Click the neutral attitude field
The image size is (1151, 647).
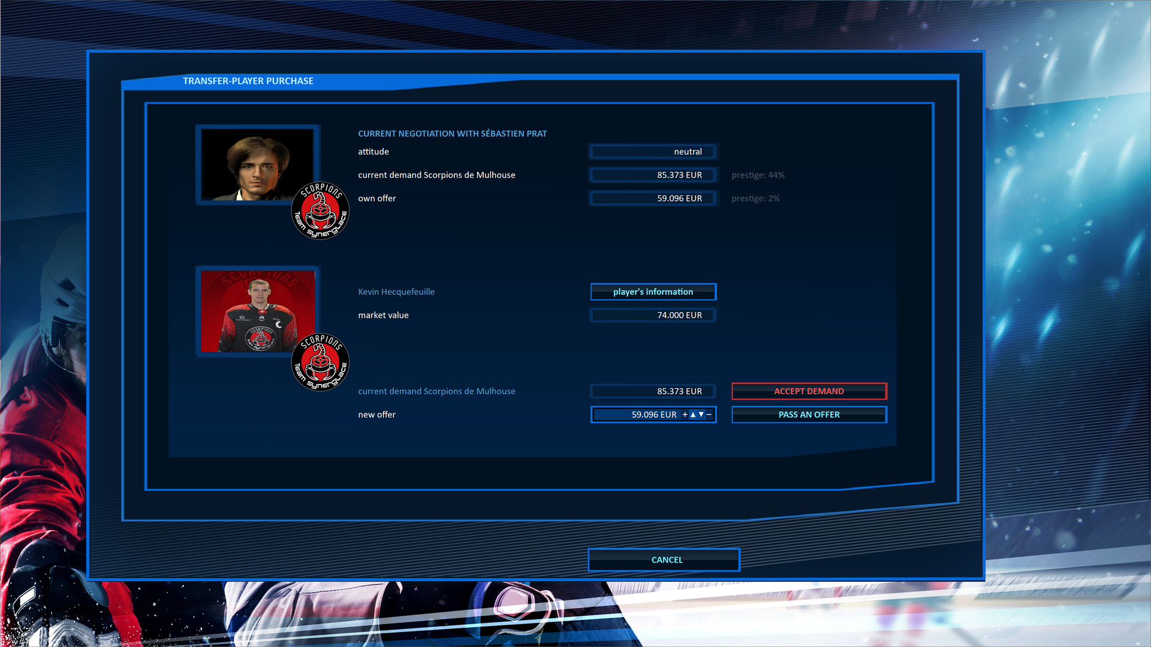[x=652, y=152]
